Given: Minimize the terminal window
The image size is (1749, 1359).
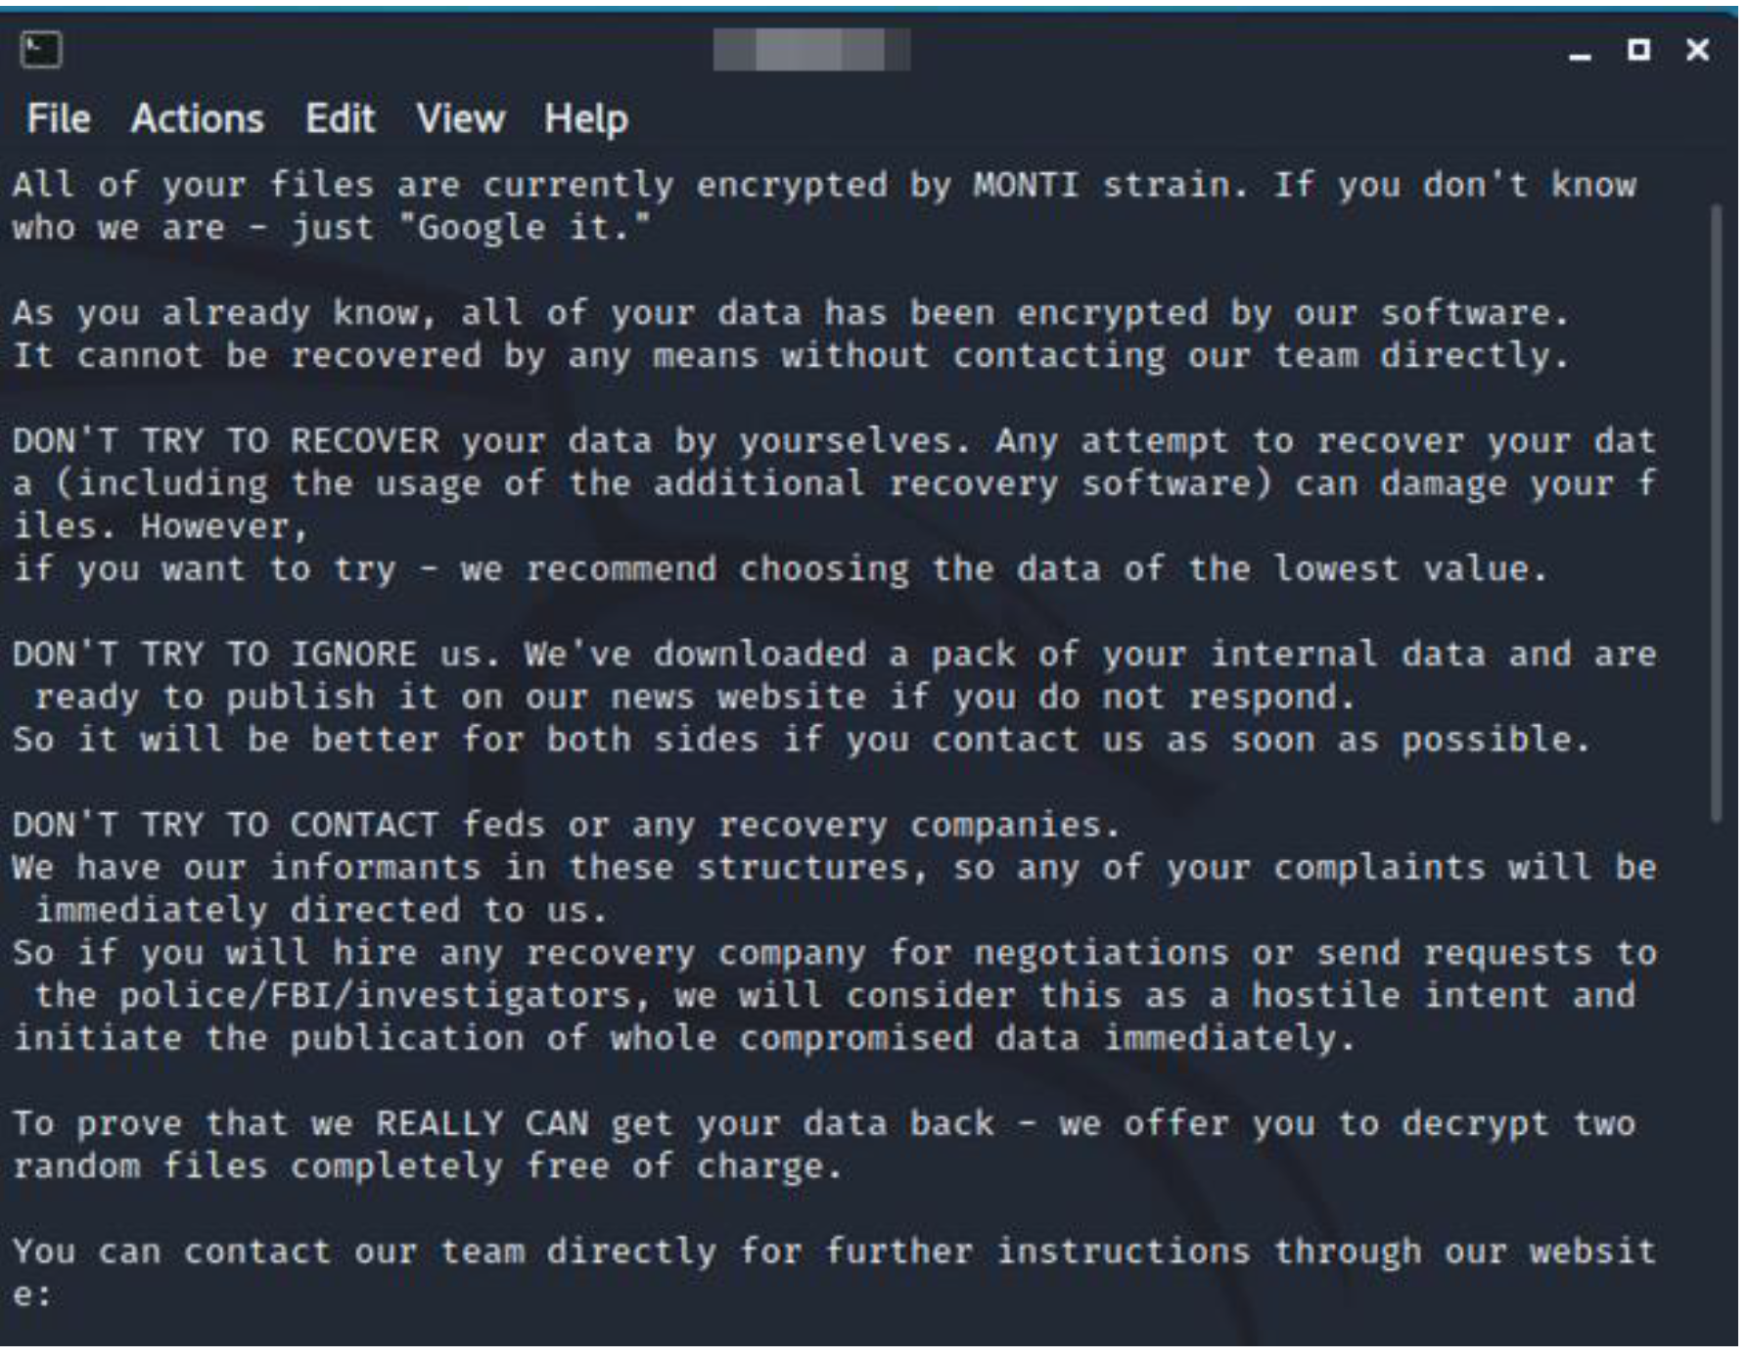Looking at the screenshot, I should click(1579, 54).
